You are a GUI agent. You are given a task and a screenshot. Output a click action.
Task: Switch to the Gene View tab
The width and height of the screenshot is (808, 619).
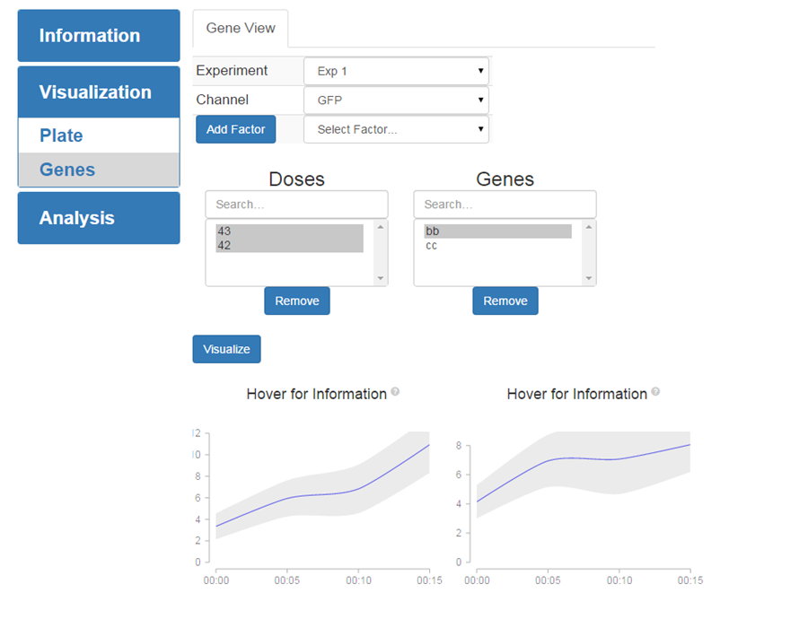click(x=241, y=28)
